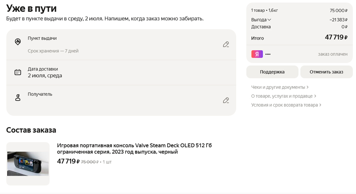Image resolution: width=356 pixels, height=194 pixels.
Task: Click the recipient person icon
Action: click(x=18, y=97)
